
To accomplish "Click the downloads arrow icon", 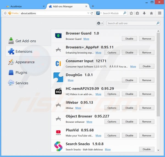I will point(144,13).
